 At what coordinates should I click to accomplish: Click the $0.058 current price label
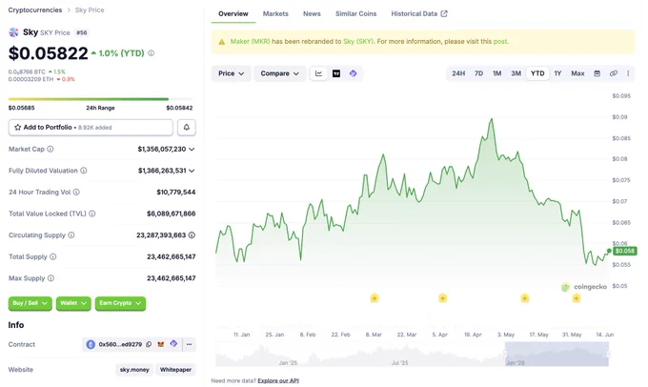[x=625, y=251]
